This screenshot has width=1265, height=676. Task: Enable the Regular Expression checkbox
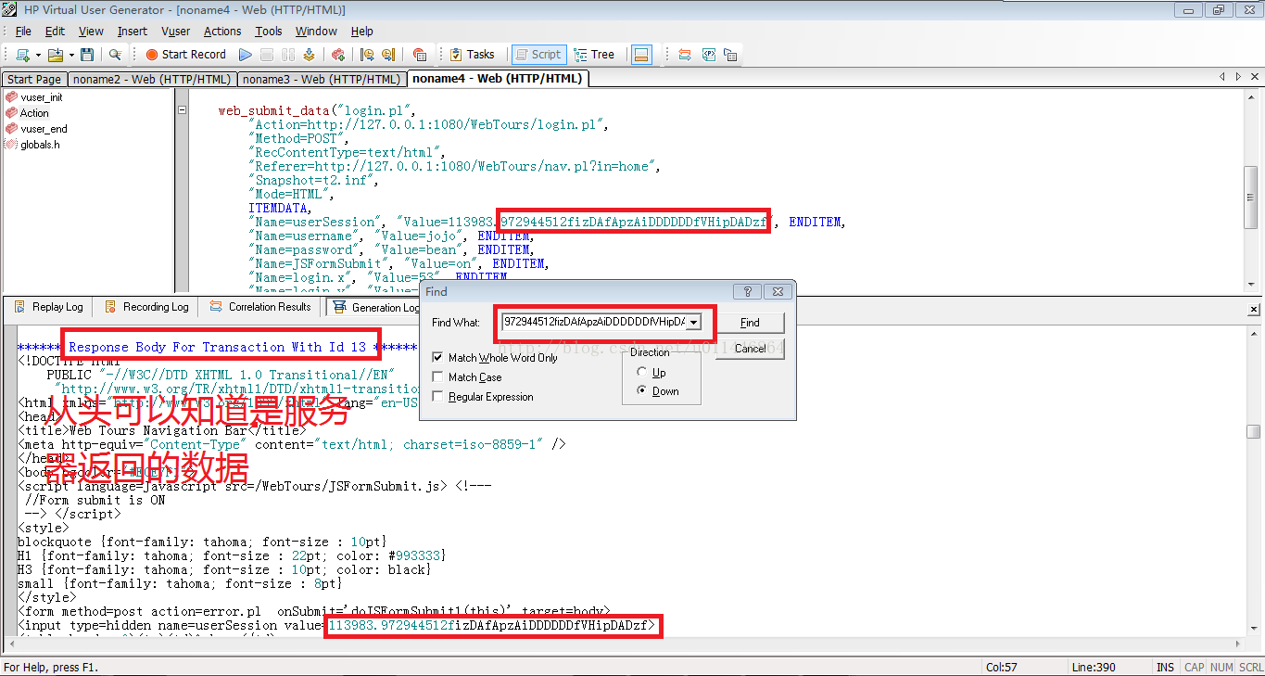tap(437, 397)
